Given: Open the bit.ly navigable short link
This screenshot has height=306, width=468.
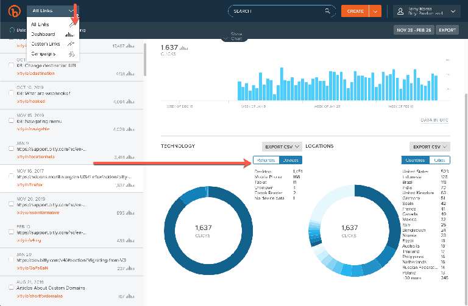Looking at the screenshot, I should pos(33,129).
